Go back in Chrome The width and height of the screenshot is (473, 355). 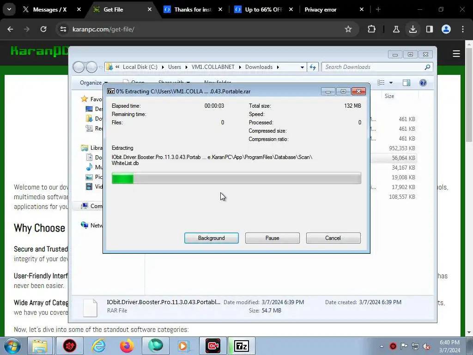pyautogui.click(x=10, y=29)
